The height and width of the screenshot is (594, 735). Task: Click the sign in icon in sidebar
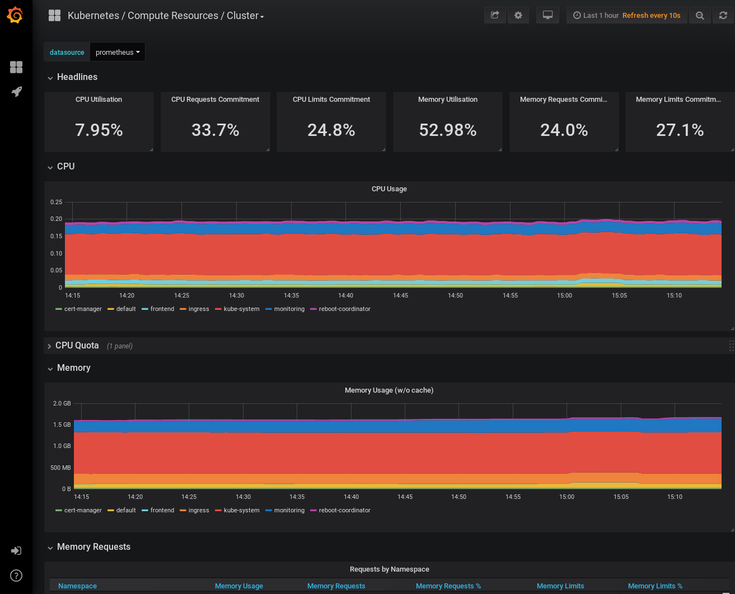[x=16, y=551]
